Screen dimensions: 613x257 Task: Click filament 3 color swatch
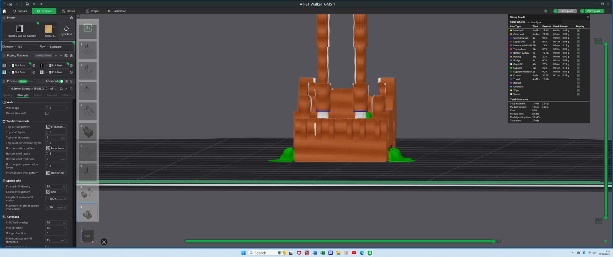pyautogui.click(x=4, y=72)
